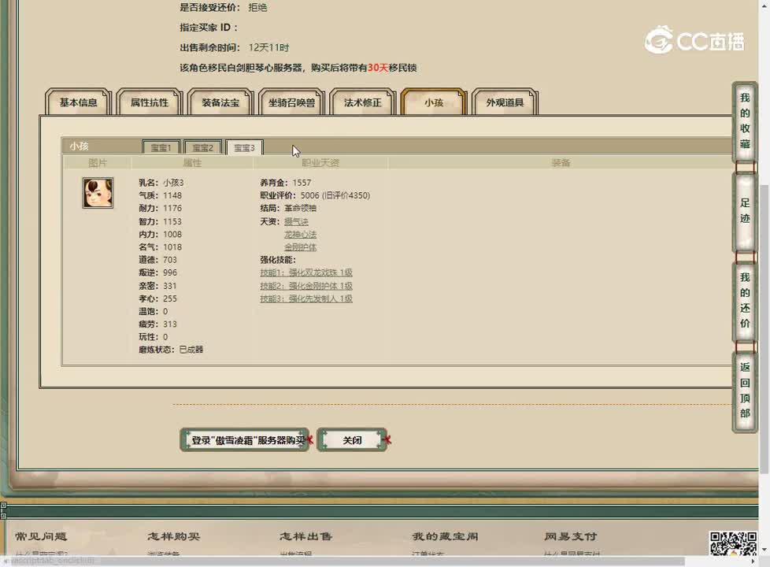Click the 龙神心法 talent link
This screenshot has width=770, height=567.
click(300, 235)
